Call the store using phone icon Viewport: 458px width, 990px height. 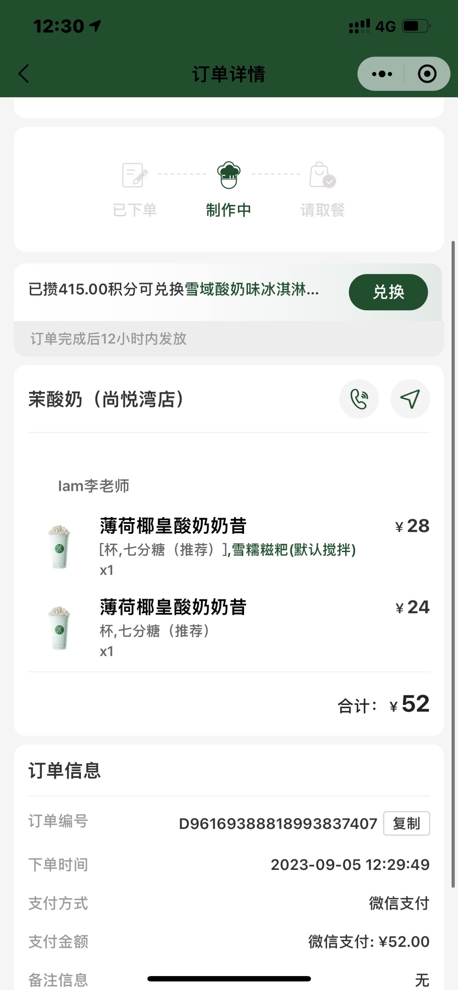[359, 399]
